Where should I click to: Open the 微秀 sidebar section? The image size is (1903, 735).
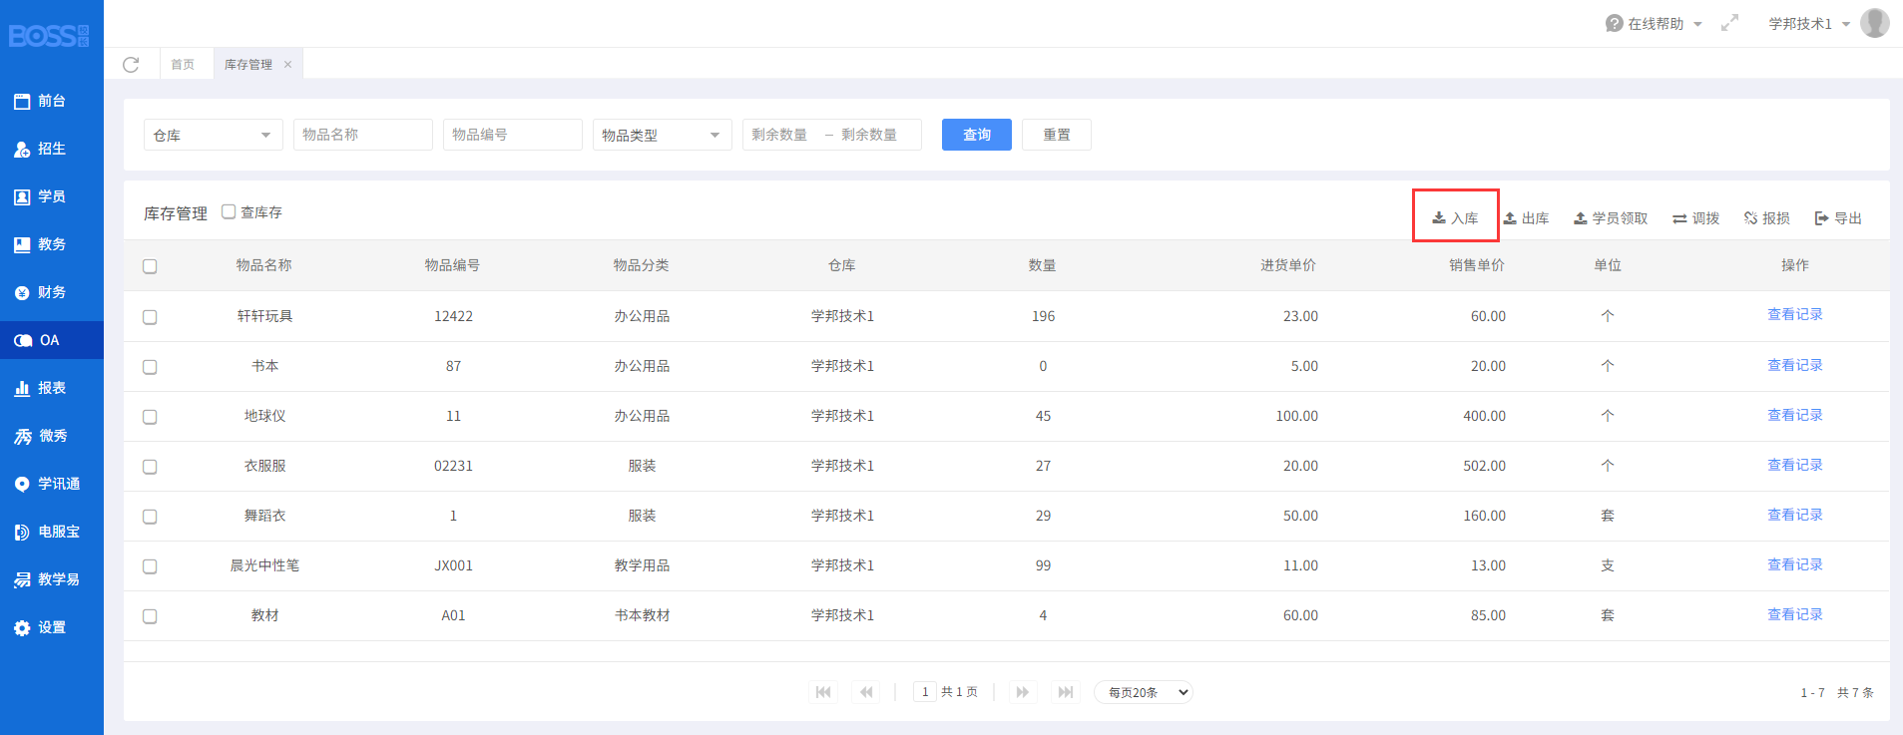point(52,436)
